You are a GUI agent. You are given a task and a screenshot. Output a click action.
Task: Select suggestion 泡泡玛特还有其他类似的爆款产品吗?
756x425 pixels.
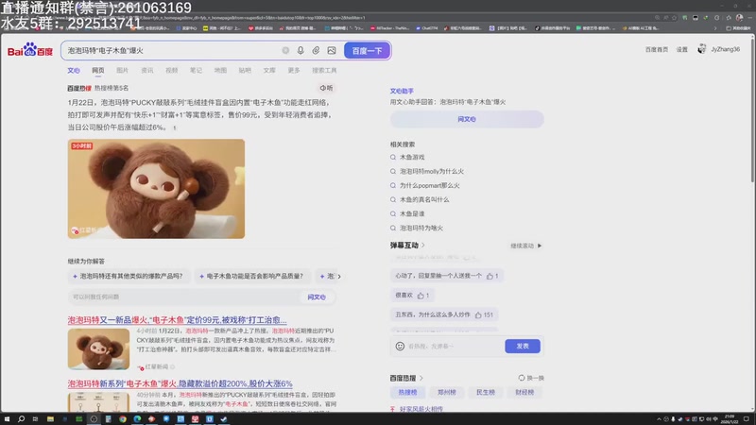pos(129,276)
